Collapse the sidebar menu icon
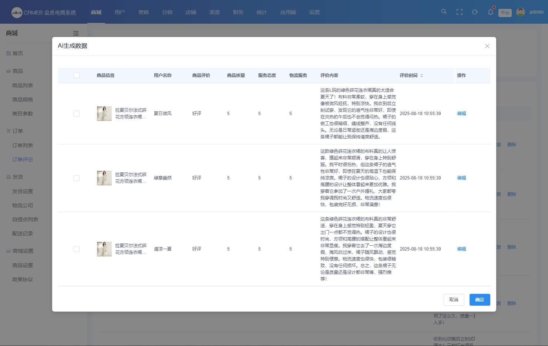Viewport: 548px width, 346px height. pyautogui.click(x=76, y=33)
